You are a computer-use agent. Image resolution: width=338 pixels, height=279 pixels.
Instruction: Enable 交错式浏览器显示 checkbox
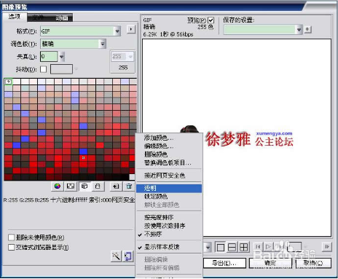pos(12,248)
